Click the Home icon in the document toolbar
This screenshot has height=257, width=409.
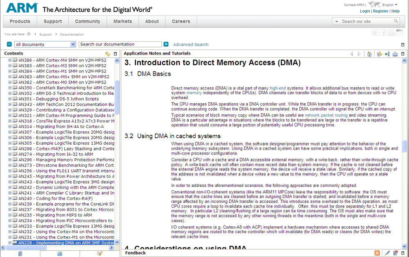tap(369, 54)
